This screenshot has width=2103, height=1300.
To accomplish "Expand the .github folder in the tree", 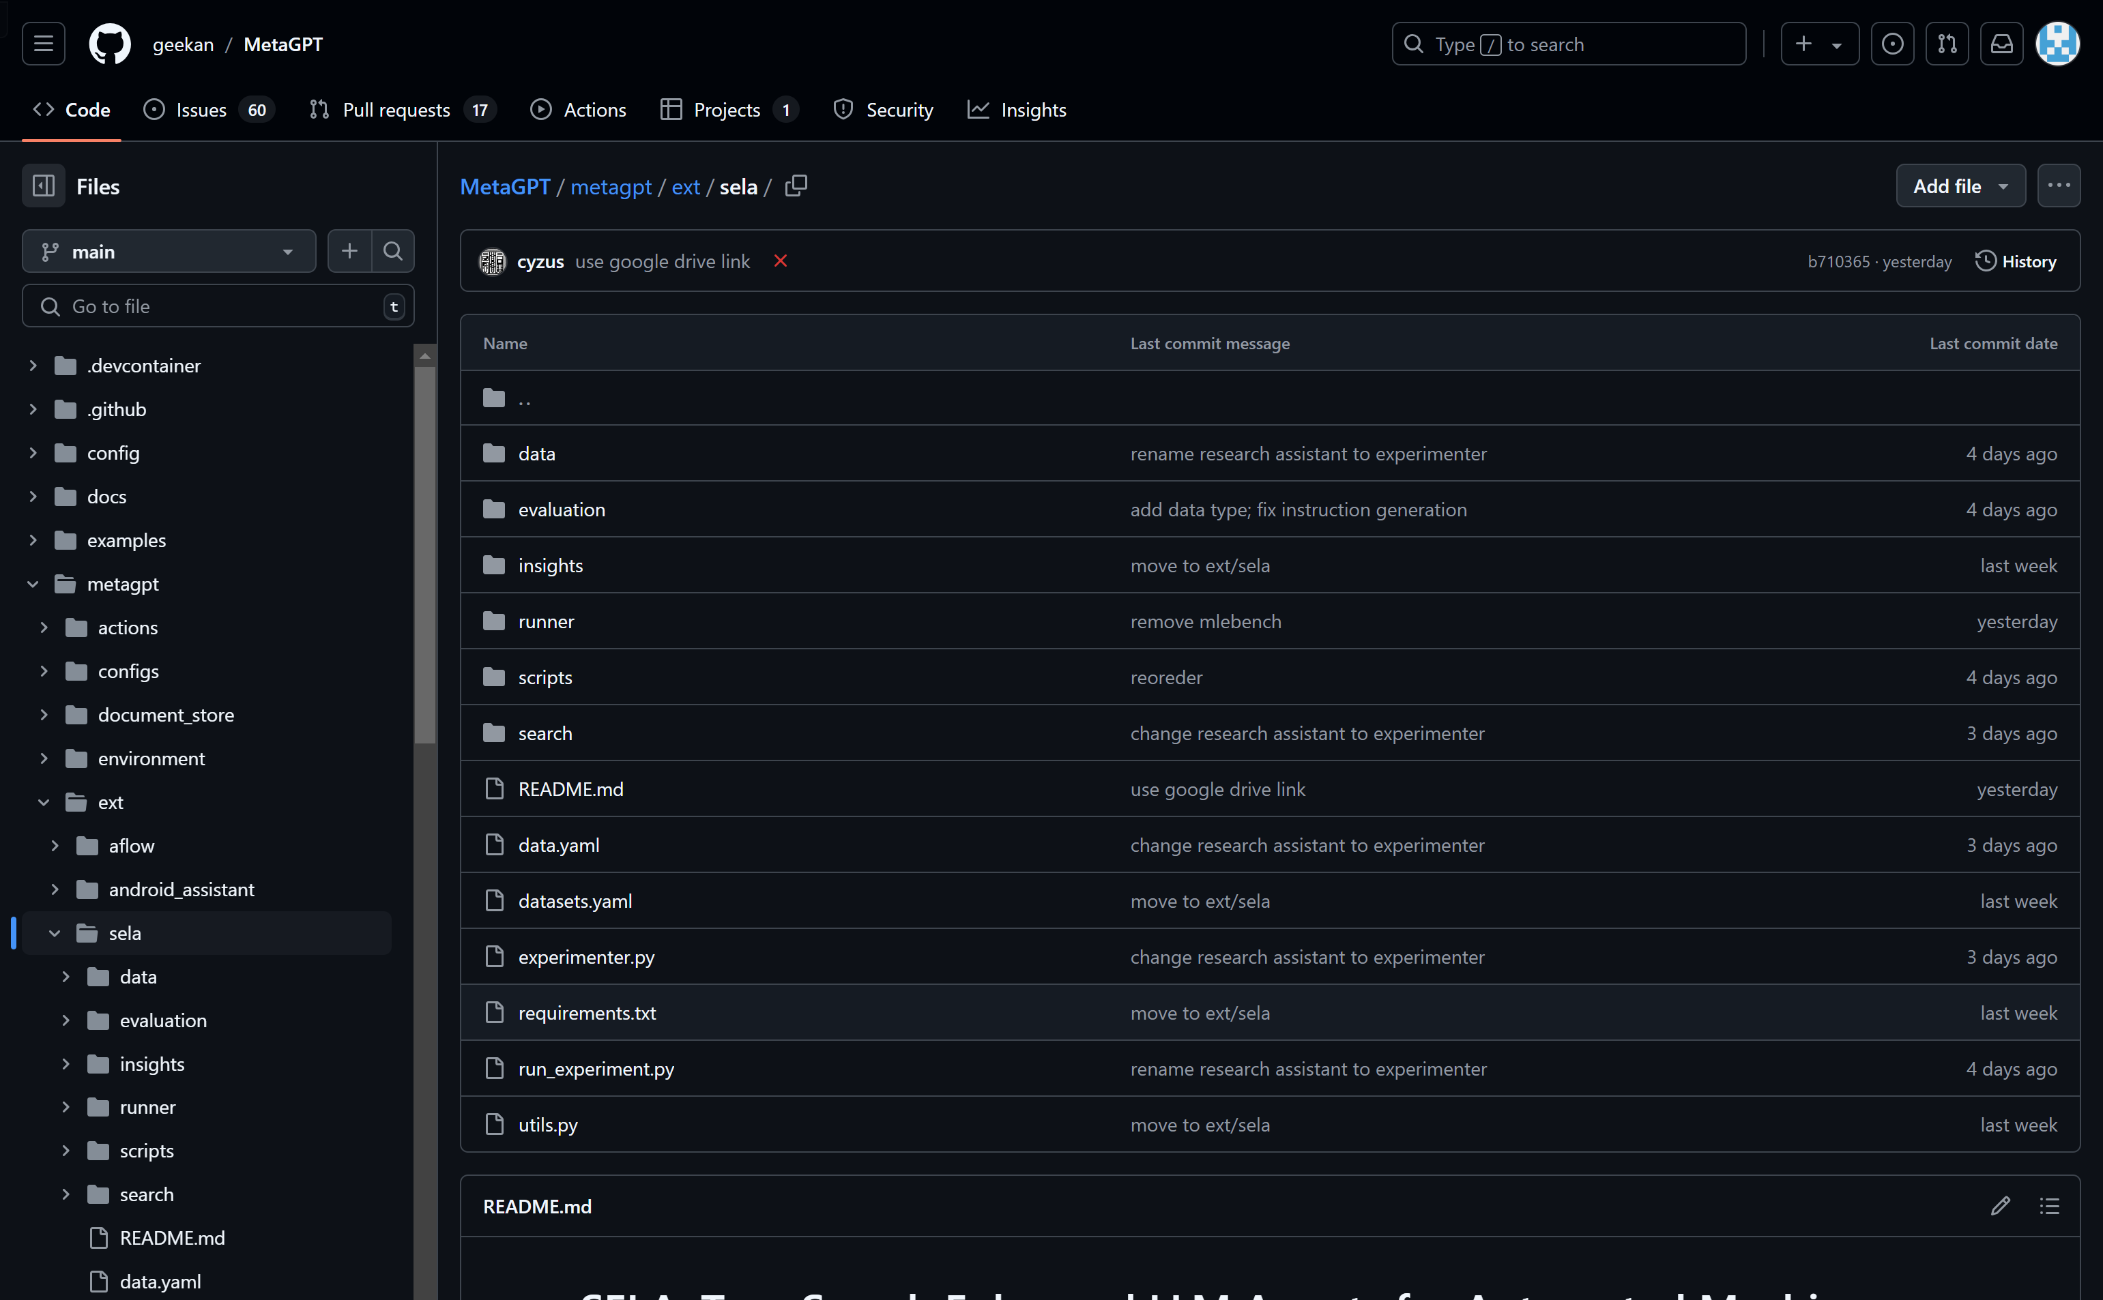I will pyautogui.click(x=33, y=409).
